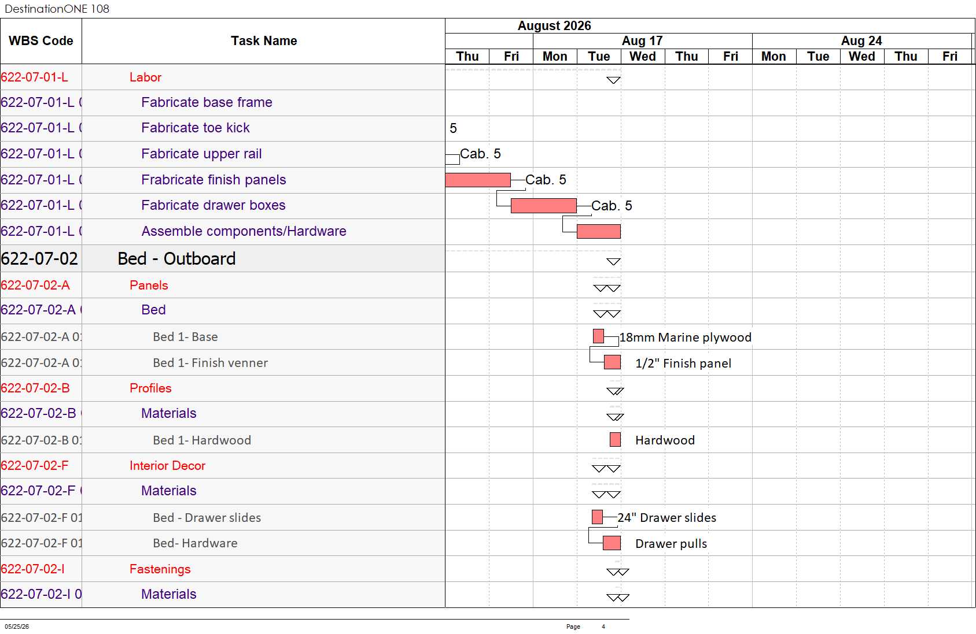Select the Interior Decor task row

(223, 466)
